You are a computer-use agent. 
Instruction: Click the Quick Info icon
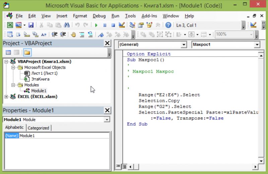(27, 35)
